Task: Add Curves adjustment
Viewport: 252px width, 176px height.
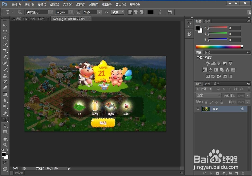Action: tap(219, 63)
